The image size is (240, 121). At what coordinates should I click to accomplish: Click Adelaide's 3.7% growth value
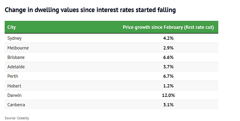pyautogui.click(x=168, y=67)
